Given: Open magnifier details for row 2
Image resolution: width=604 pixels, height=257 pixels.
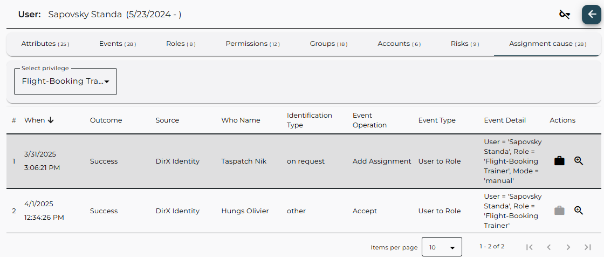Looking at the screenshot, I should (x=579, y=211).
